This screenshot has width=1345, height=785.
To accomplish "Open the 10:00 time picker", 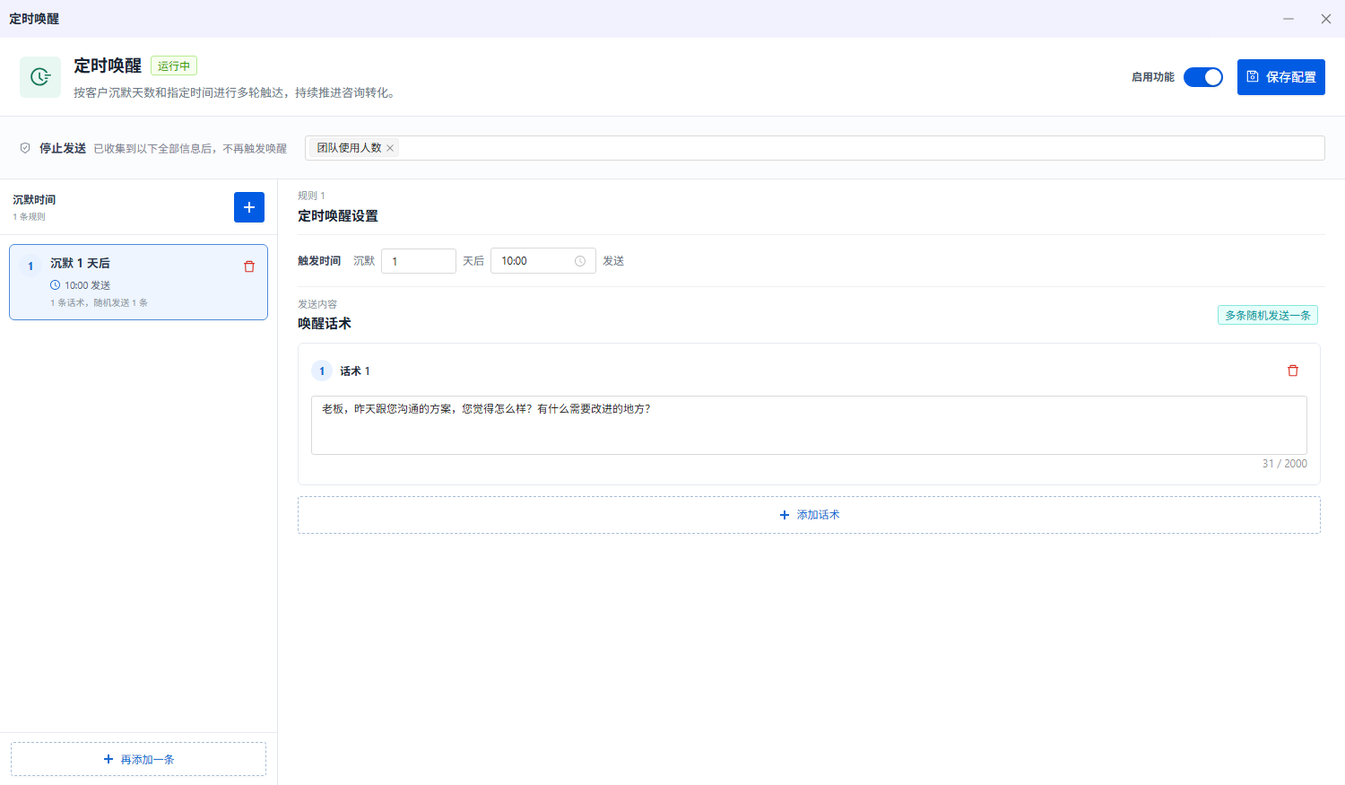I will (542, 261).
